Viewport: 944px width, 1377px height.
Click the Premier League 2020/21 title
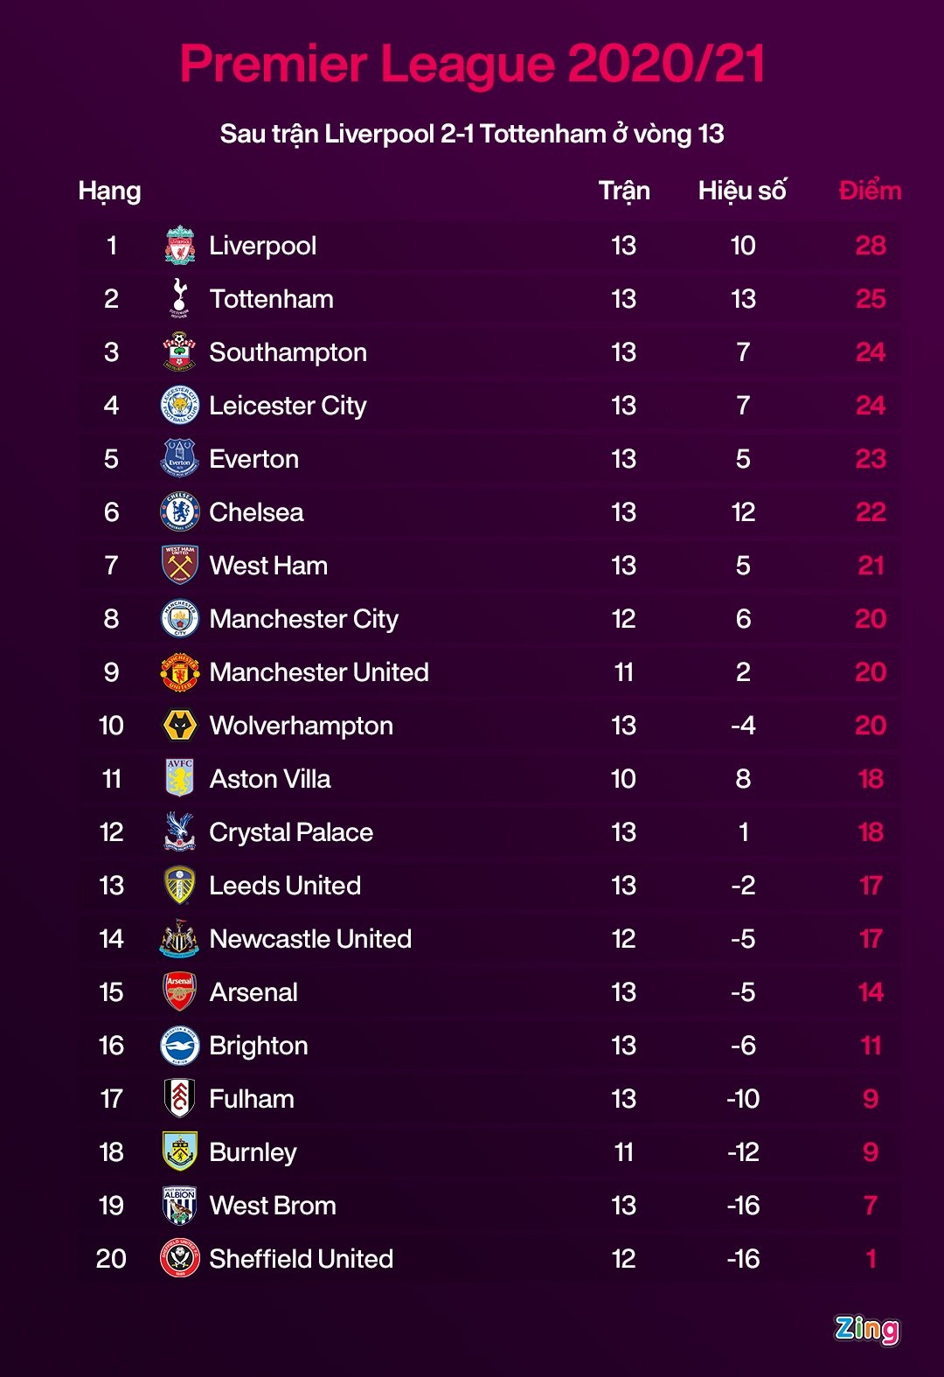tap(472, 64)
